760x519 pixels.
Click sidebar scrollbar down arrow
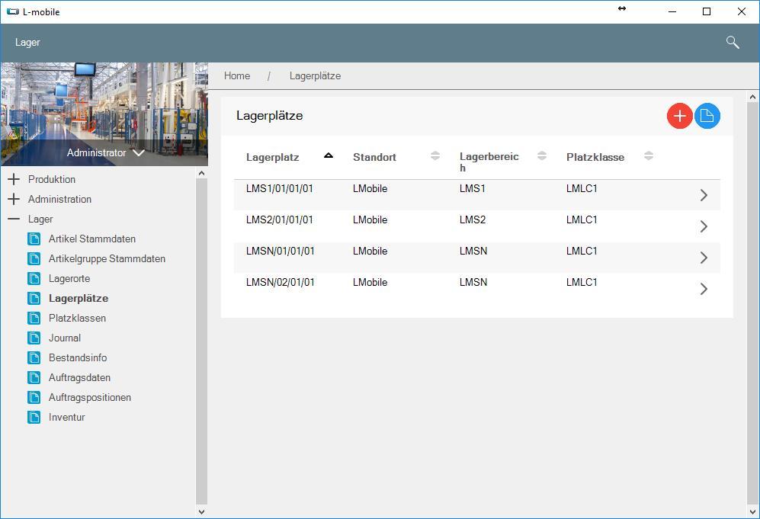(x=202, y=511)
